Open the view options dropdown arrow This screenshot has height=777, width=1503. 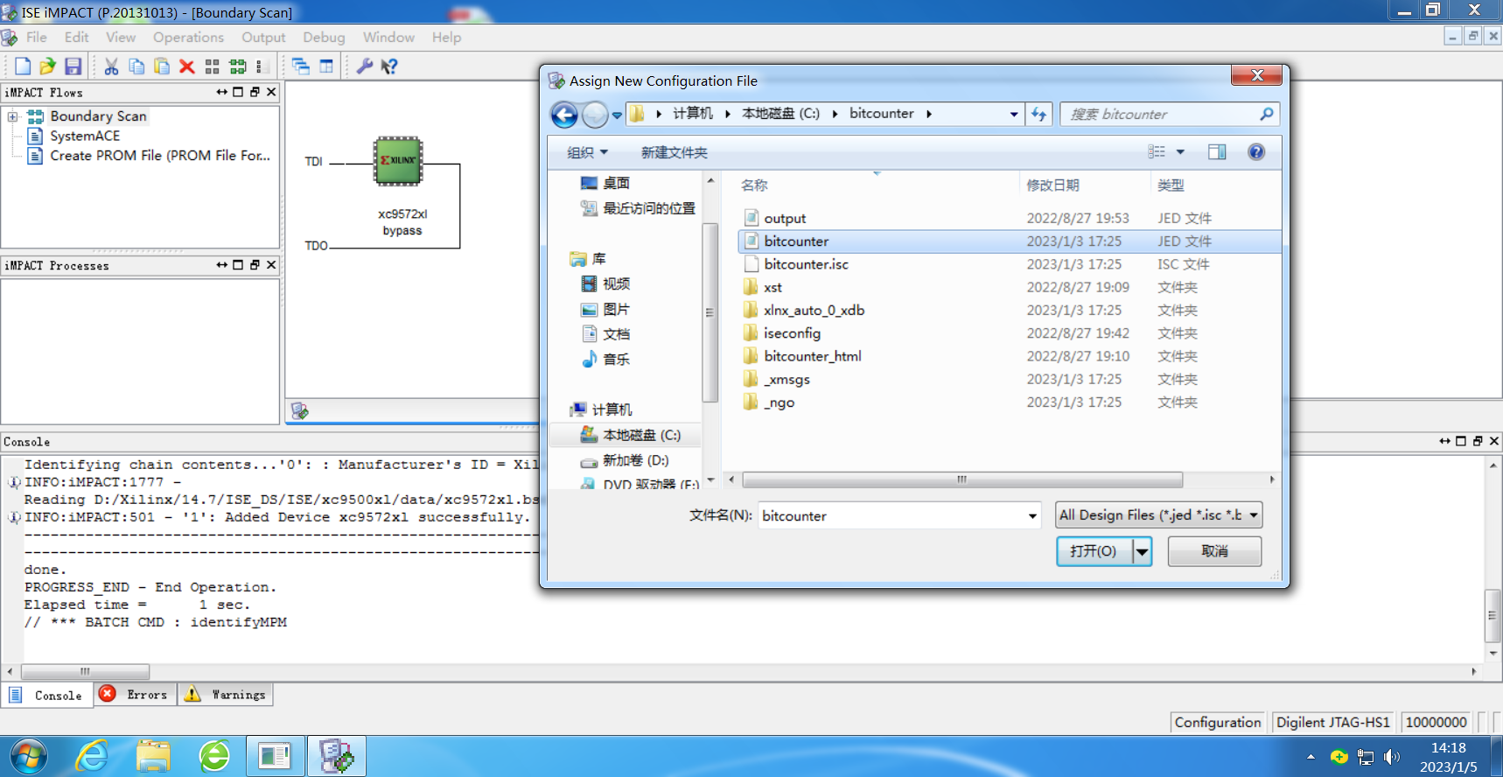1180,152
